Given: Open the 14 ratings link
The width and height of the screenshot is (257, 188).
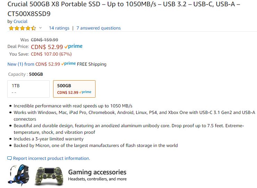Looking at the screenshot, I should (59, 28).
